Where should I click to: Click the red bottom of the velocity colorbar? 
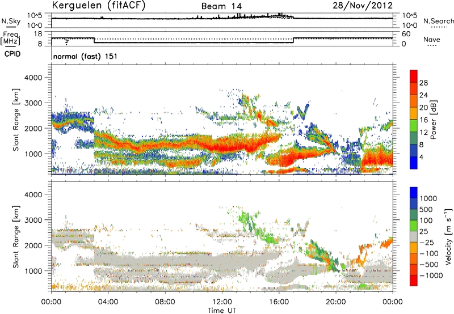point(414,281)
